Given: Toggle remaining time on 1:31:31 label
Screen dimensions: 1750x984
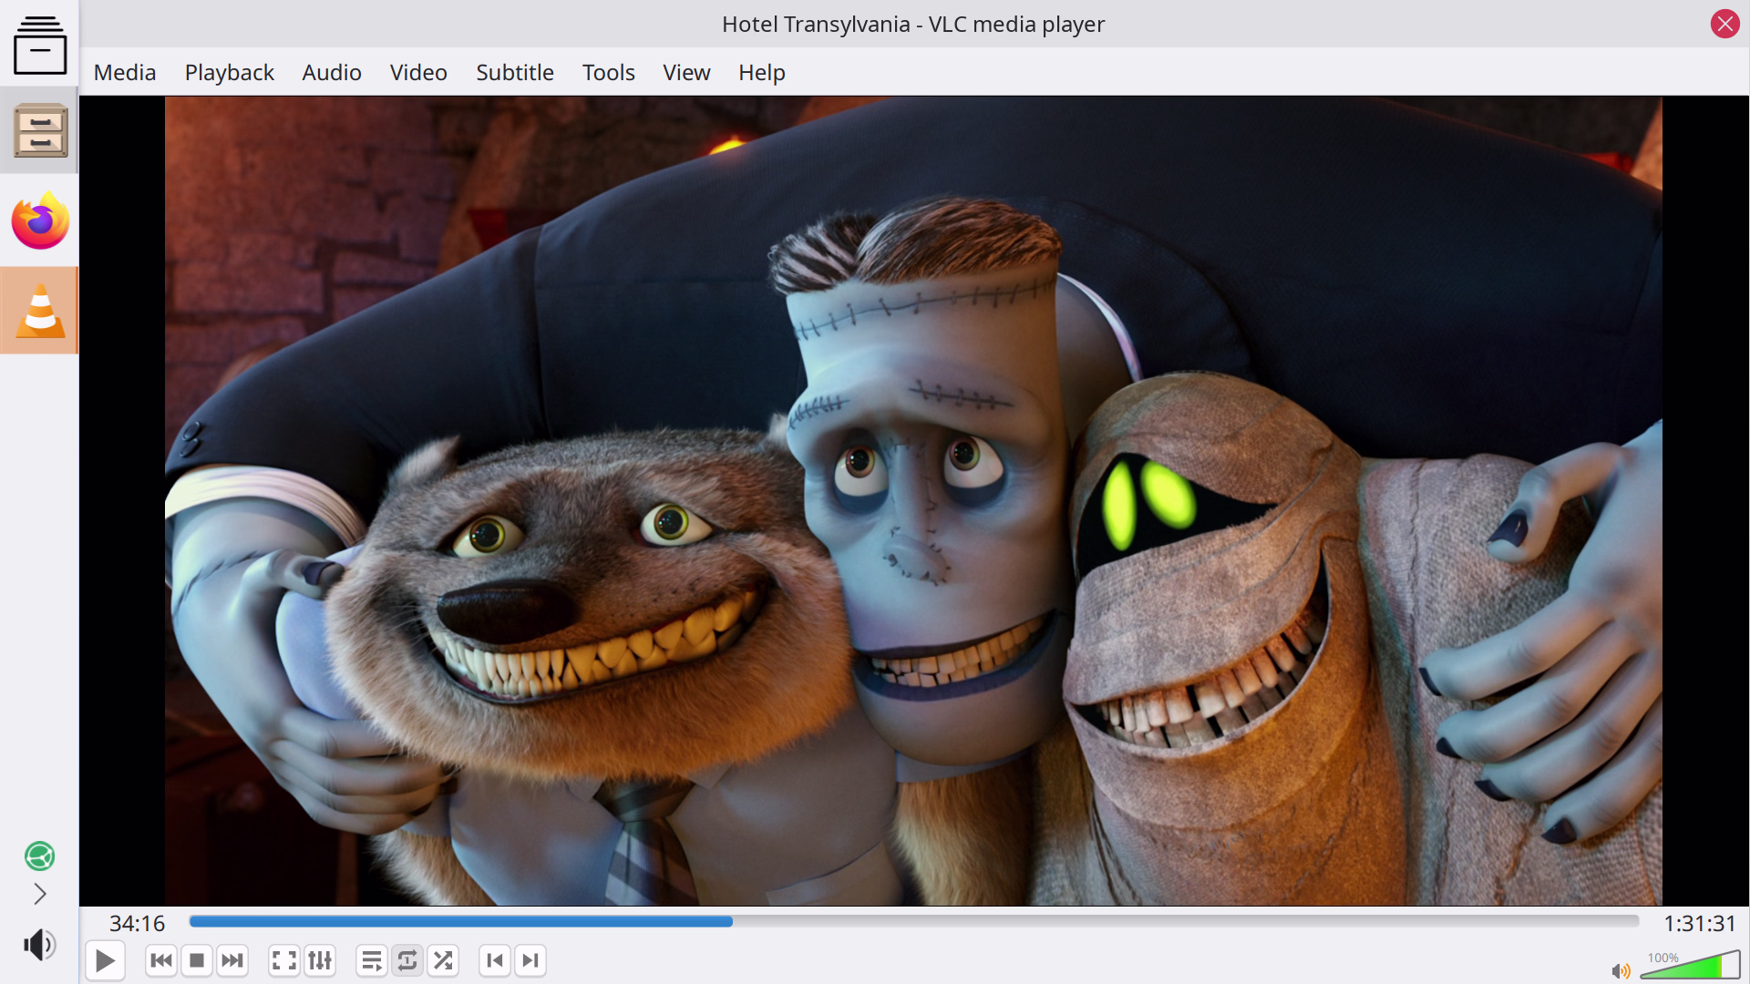Looking at the screenshot, I should (1700, 924).
